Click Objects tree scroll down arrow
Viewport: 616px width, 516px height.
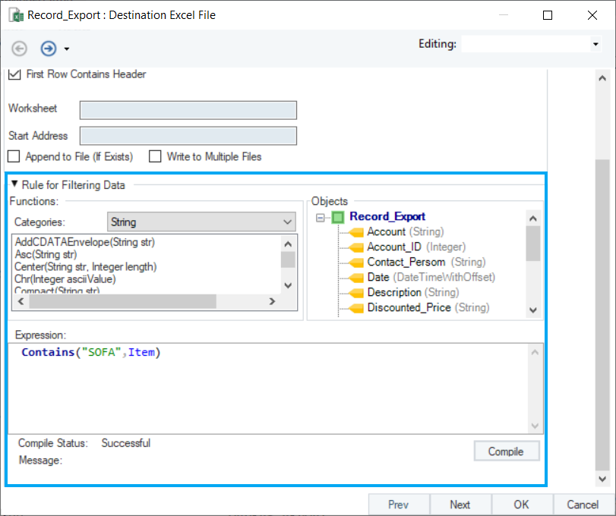(533, 310)
